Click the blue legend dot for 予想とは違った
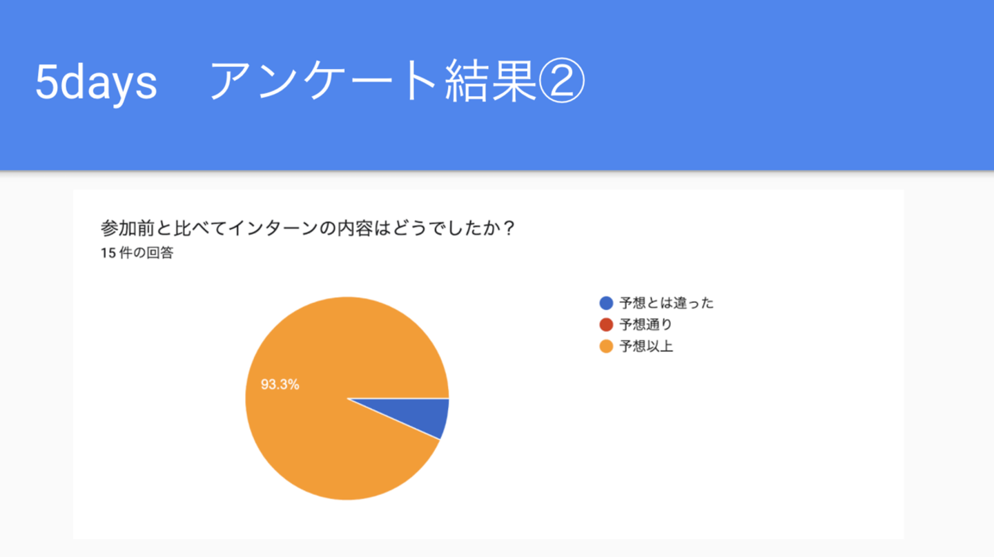Image resolution: width=994 pixels, height=557 pixels. (x=606, y=303)
